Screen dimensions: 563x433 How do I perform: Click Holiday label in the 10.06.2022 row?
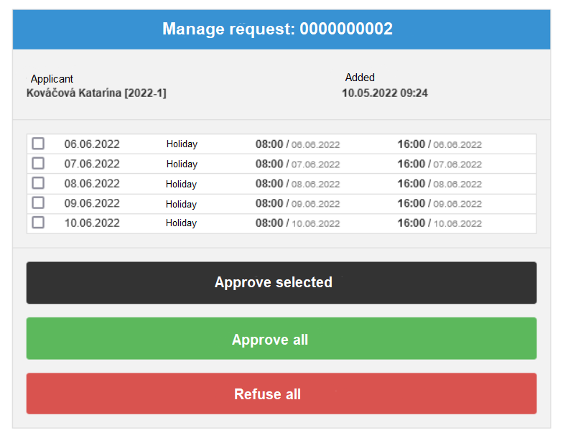[x=182, y=223]
